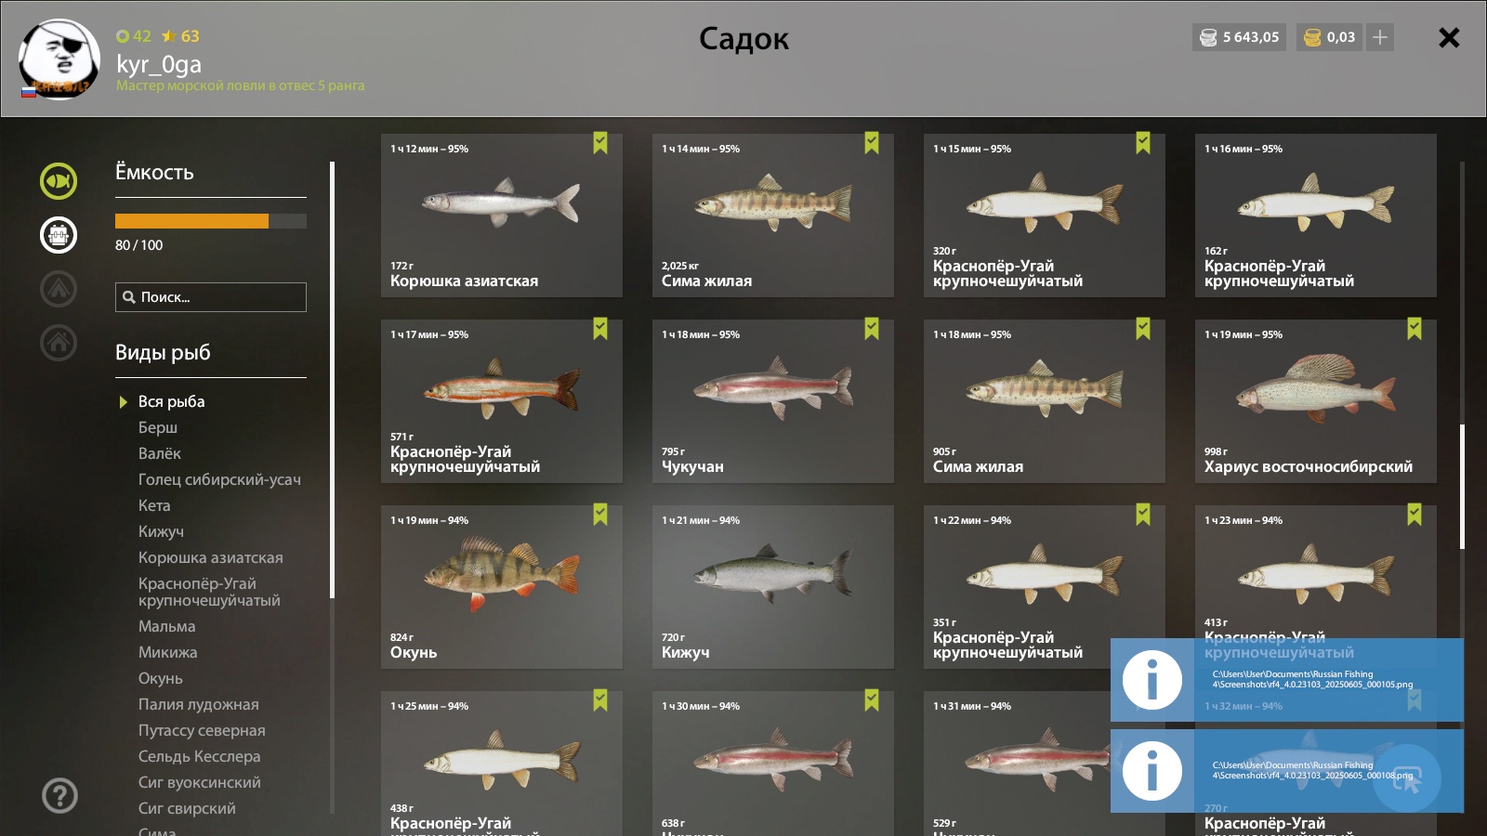Select Сельдь Кесслера fish type
This screenshot has height=836, width=1487.
click(199, 756)
